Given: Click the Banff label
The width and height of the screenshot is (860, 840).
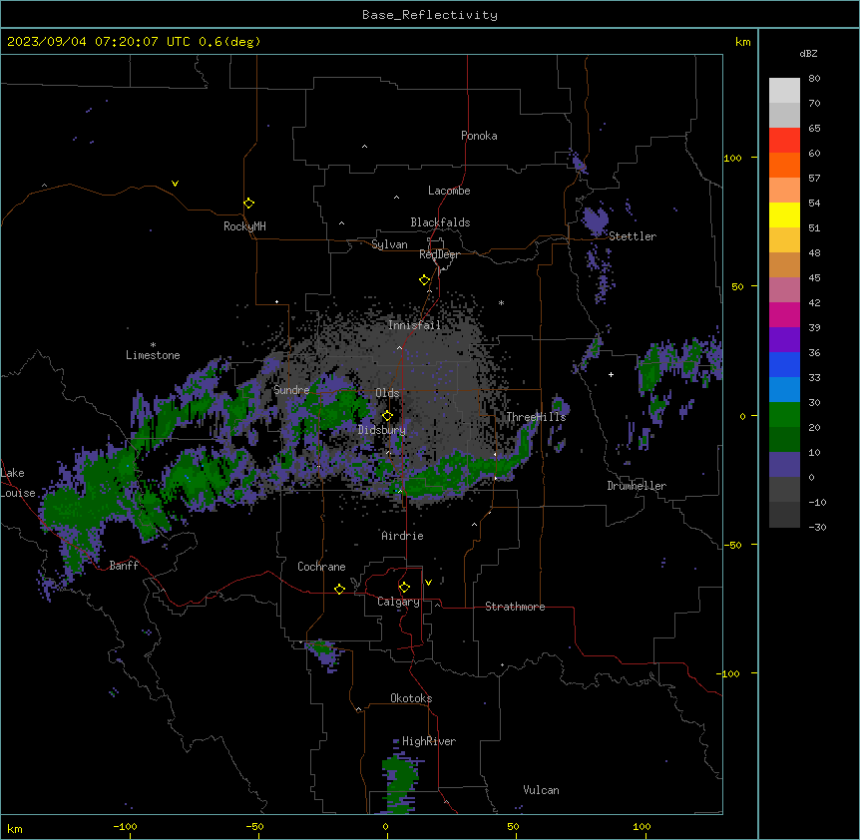Looking at the screenshot, I should click(124, 566).
